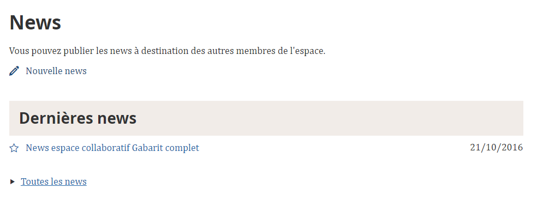
Task: Open News espace collaboratif Gabarit complet
Action: [112, 148]
